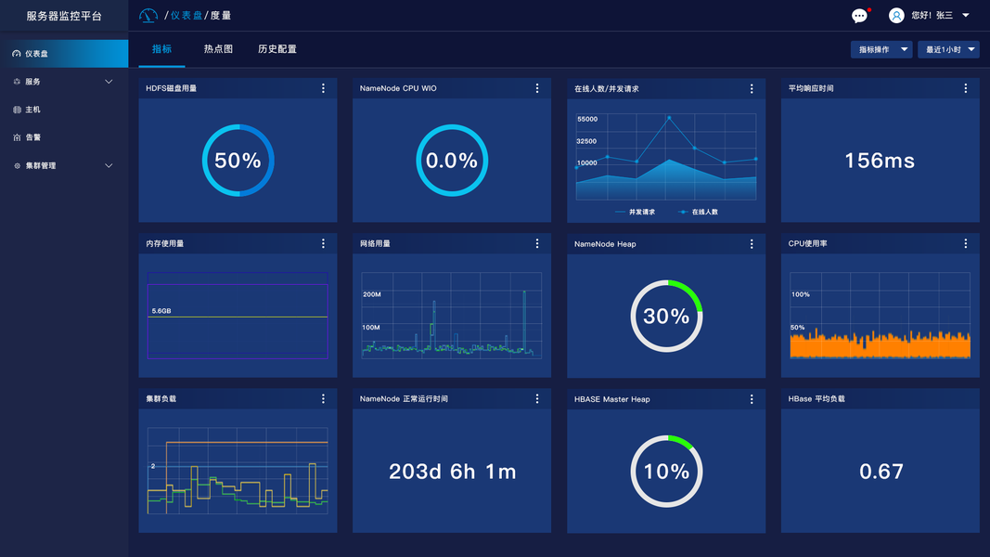Toggle the 在线人数 legend entry
990x557 pixels.
[699, 212]
